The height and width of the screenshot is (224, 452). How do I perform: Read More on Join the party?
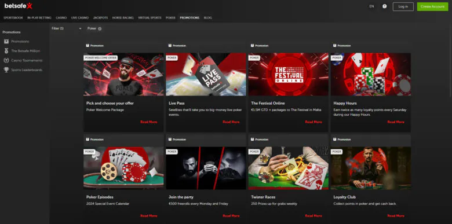coord(231,216)
